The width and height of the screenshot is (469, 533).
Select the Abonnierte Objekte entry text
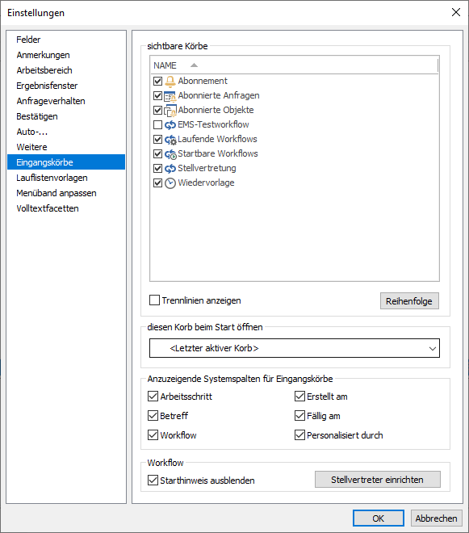click(x=216, y=110)
